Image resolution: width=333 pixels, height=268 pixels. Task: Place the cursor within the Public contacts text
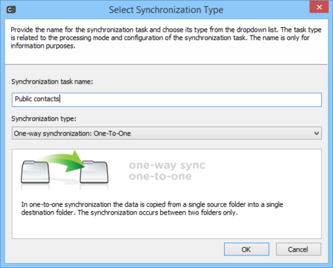pos(37,99)
